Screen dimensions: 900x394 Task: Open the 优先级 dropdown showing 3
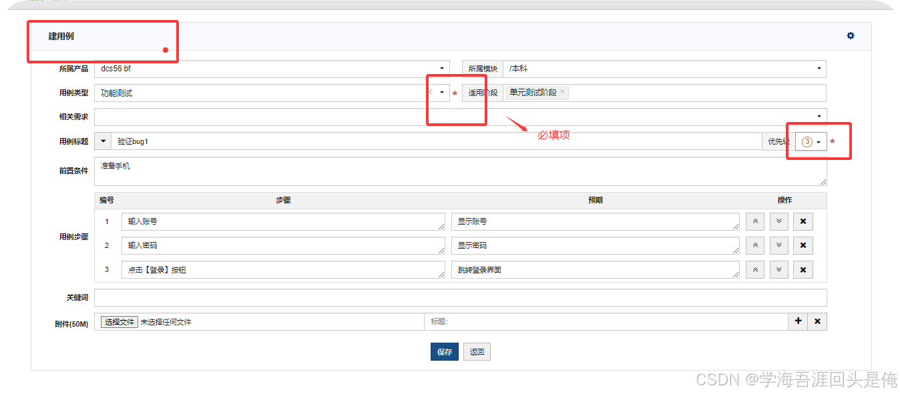811,141
